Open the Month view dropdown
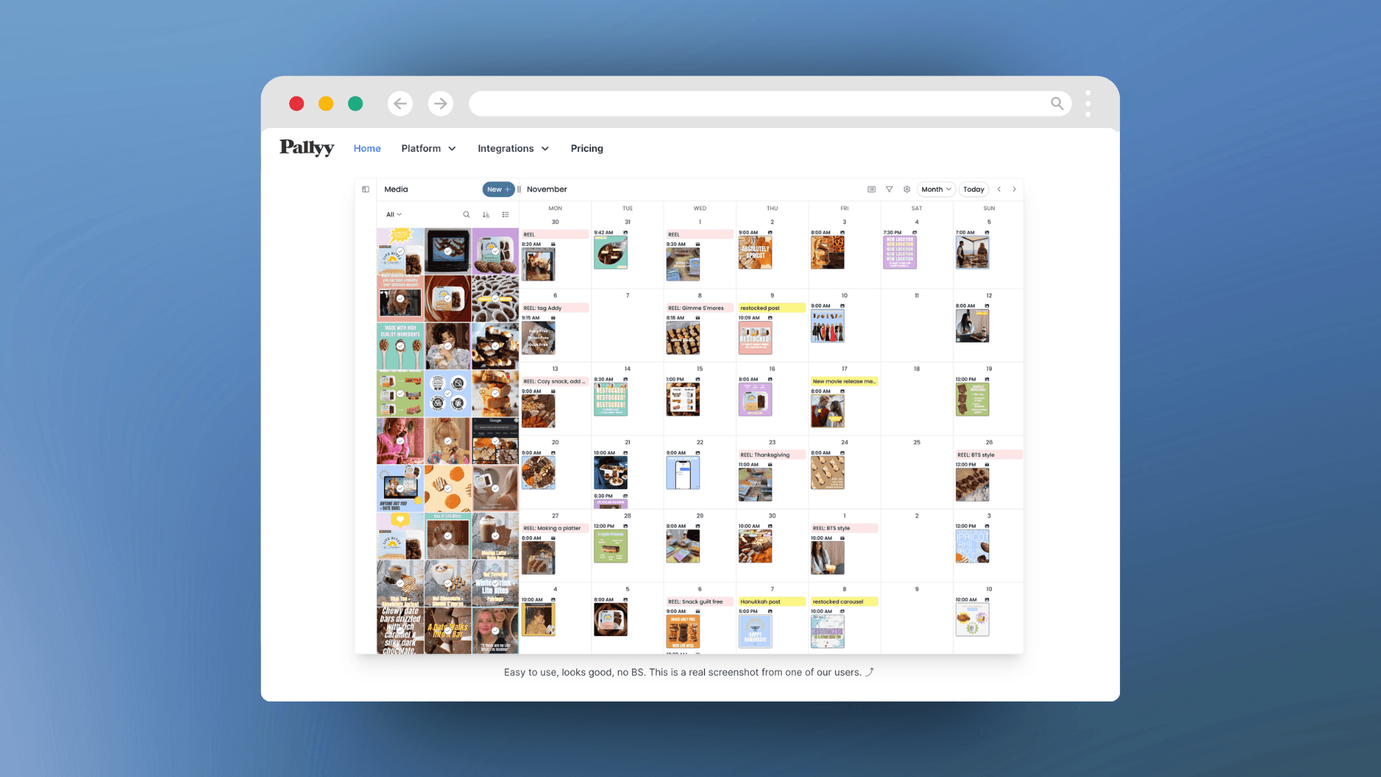Screen dimensions: 1381x777 pyautogui.click(x=936, y=188)
